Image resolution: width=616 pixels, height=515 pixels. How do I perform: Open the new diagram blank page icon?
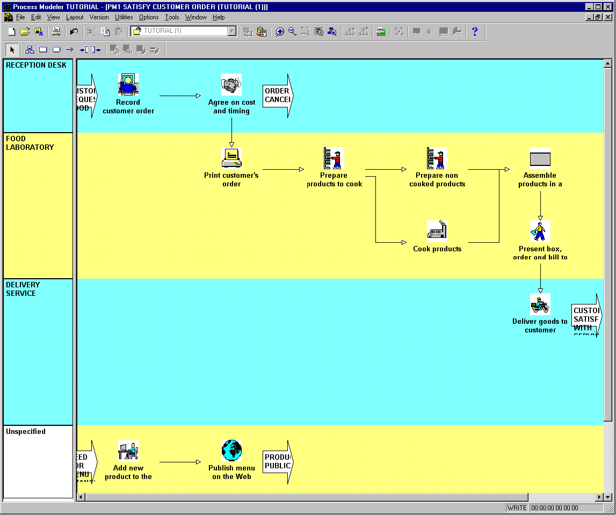click(x=11, y=32)
